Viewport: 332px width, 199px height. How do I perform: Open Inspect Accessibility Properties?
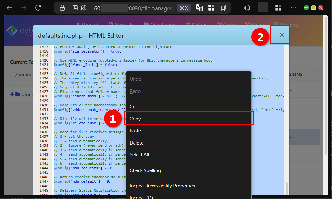(162, 186)
